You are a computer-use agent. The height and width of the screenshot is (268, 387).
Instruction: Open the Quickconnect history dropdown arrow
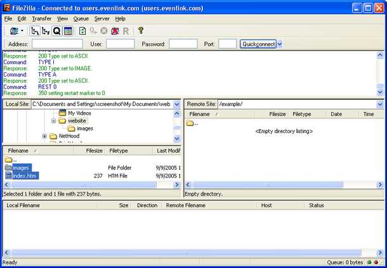279,44
